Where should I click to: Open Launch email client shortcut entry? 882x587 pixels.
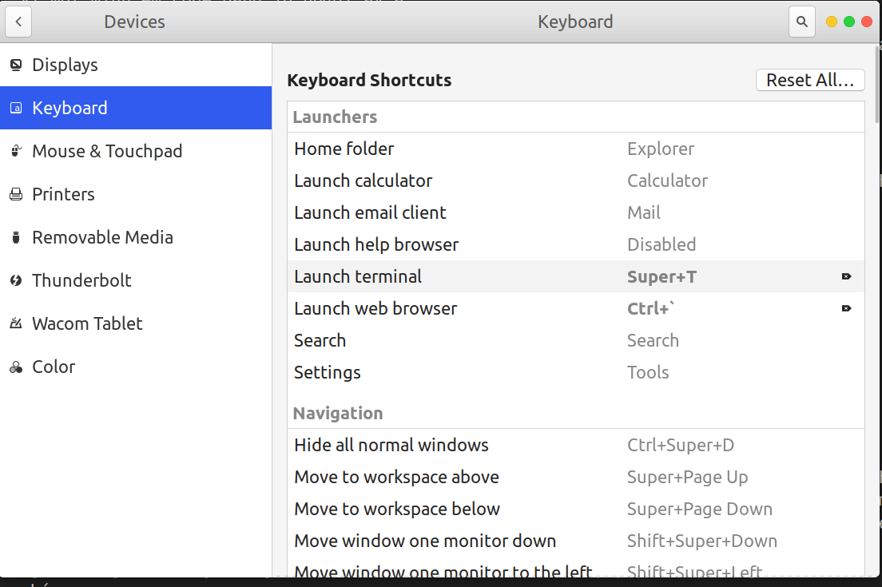(575, 213)
